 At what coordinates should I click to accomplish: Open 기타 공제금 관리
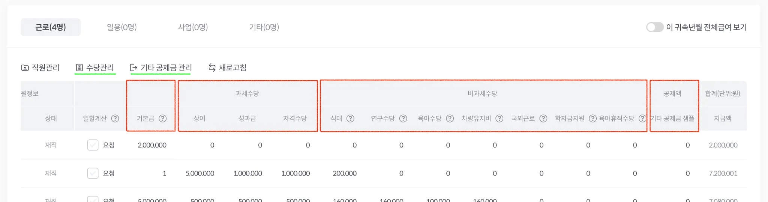point(161,68)
